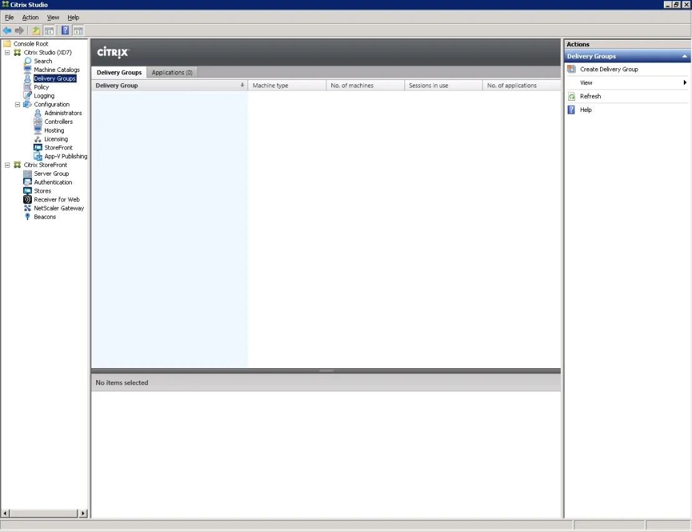The image size is (692, 532).
Task: Open the View menu in menu bar
Action: 53,18
